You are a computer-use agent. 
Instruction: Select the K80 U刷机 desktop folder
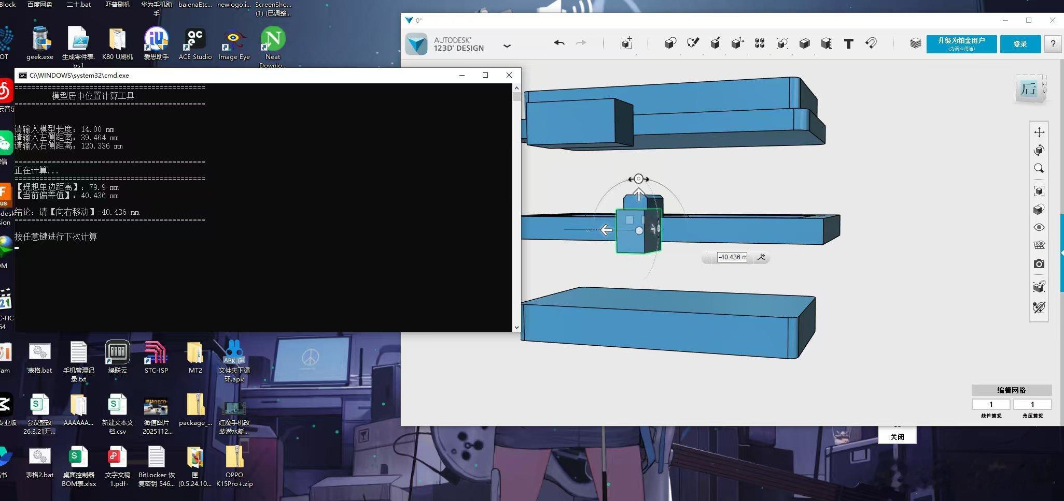tap(117, 43)
